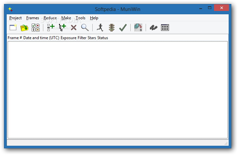Open the Help menu
This screenshot has width=238, height=155.
(x=94, y=18)
